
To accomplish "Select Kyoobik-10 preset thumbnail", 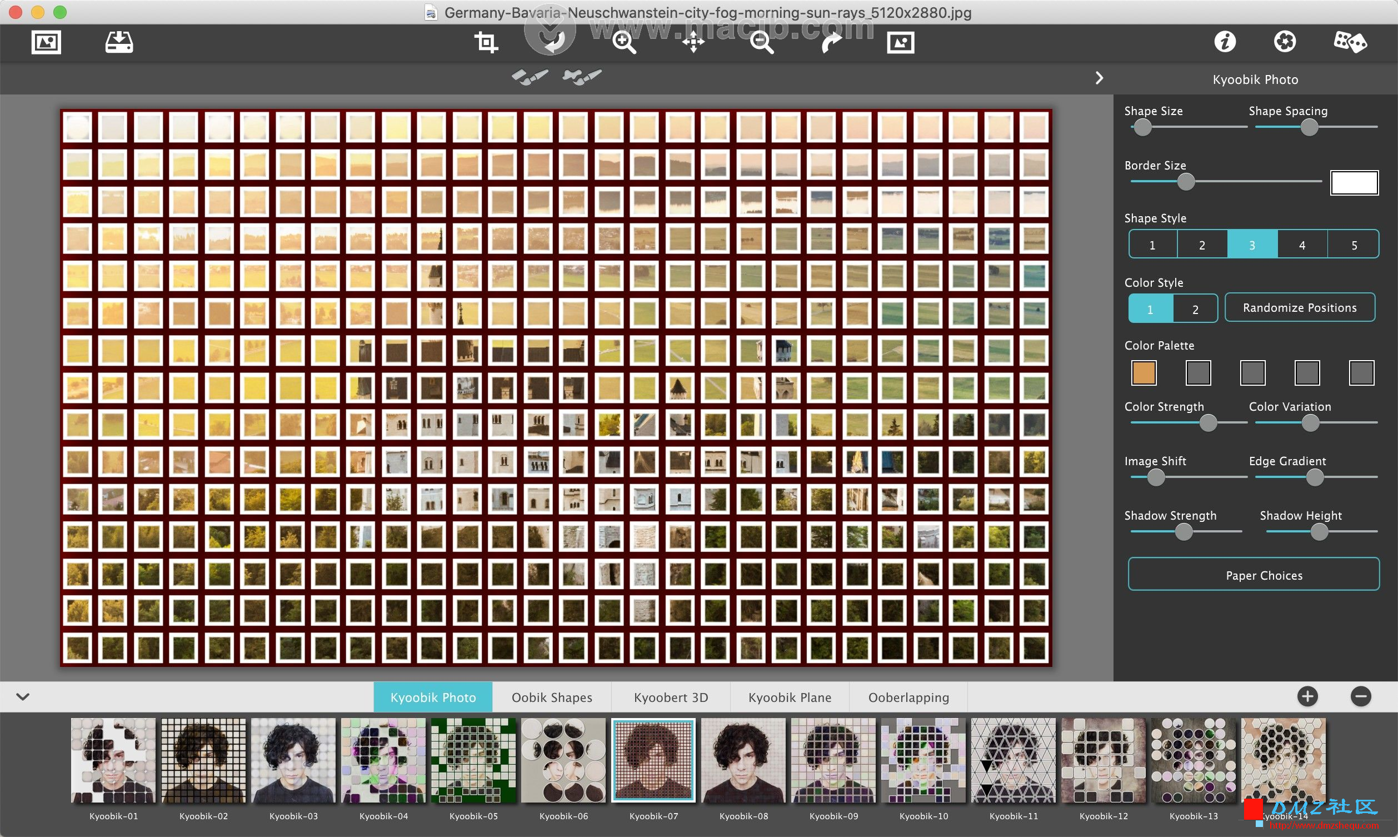I will [923, 760].
